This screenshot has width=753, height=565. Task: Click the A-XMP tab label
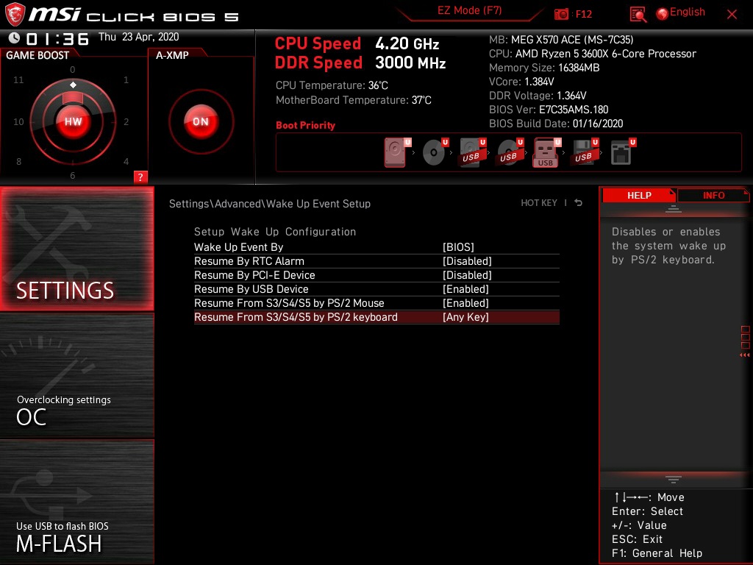click(x=172, y=55)
